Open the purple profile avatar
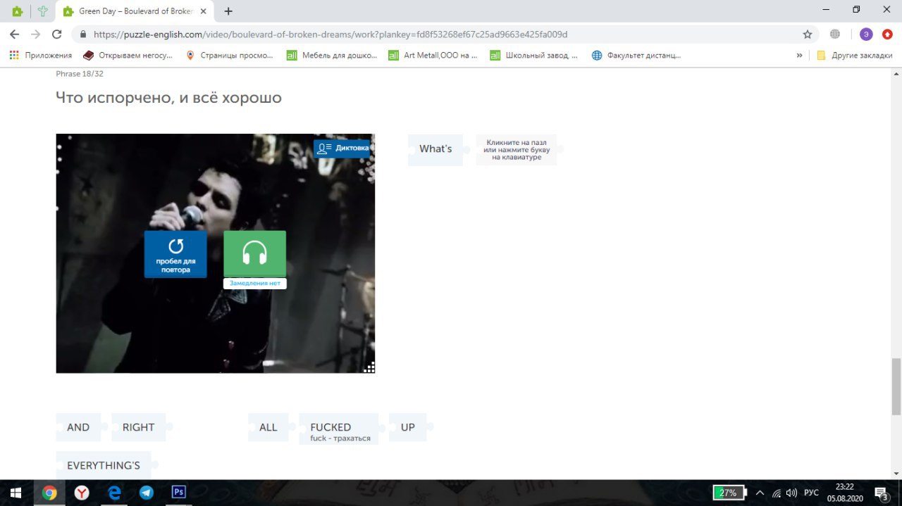 click(x=866, y=34)
